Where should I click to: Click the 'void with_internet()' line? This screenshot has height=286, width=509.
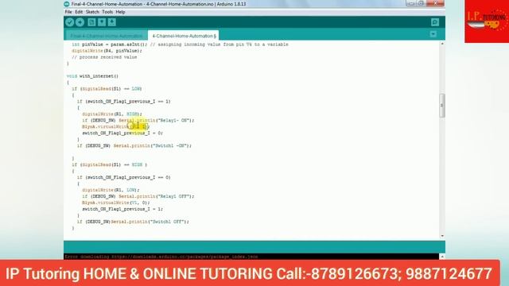92,76
